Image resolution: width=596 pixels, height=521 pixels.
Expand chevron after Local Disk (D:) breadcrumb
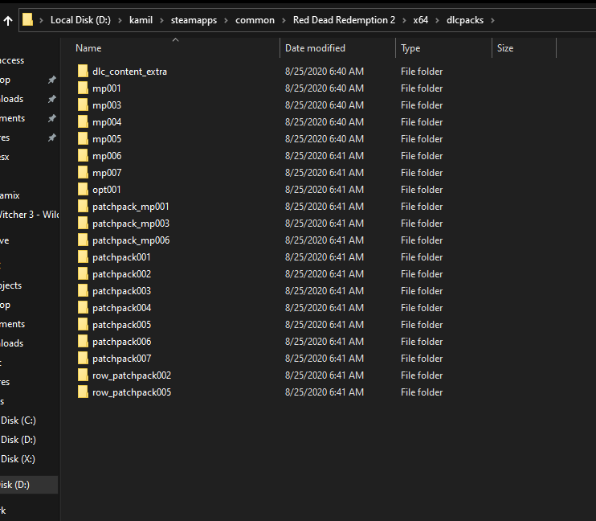click(120, 20)
